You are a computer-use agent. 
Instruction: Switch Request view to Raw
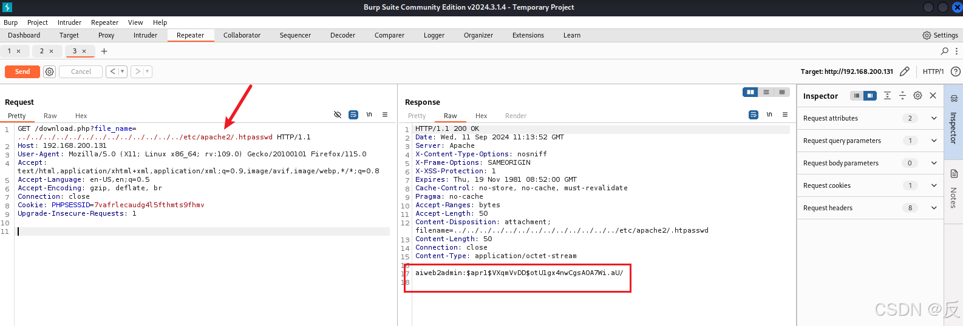(x=50, y=116)
